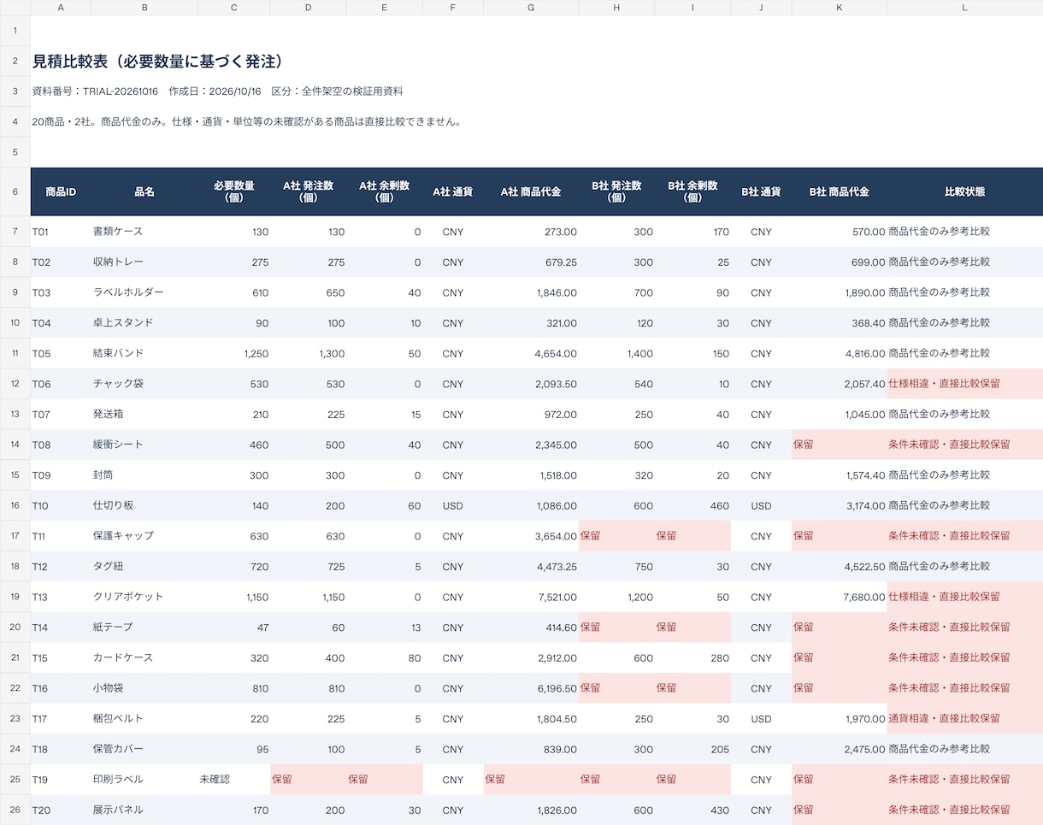1043x825 pixels.
Task: Click the 比較状態 header cell
Action: (x=964, y=192)
